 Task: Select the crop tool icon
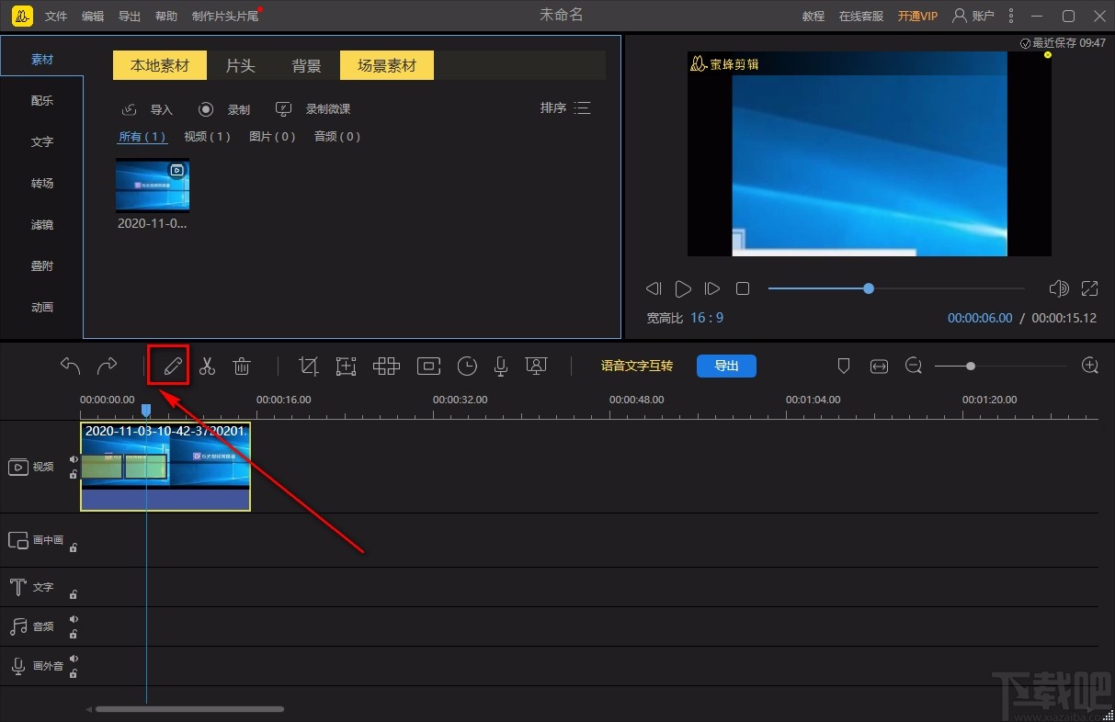pos(309,366)
